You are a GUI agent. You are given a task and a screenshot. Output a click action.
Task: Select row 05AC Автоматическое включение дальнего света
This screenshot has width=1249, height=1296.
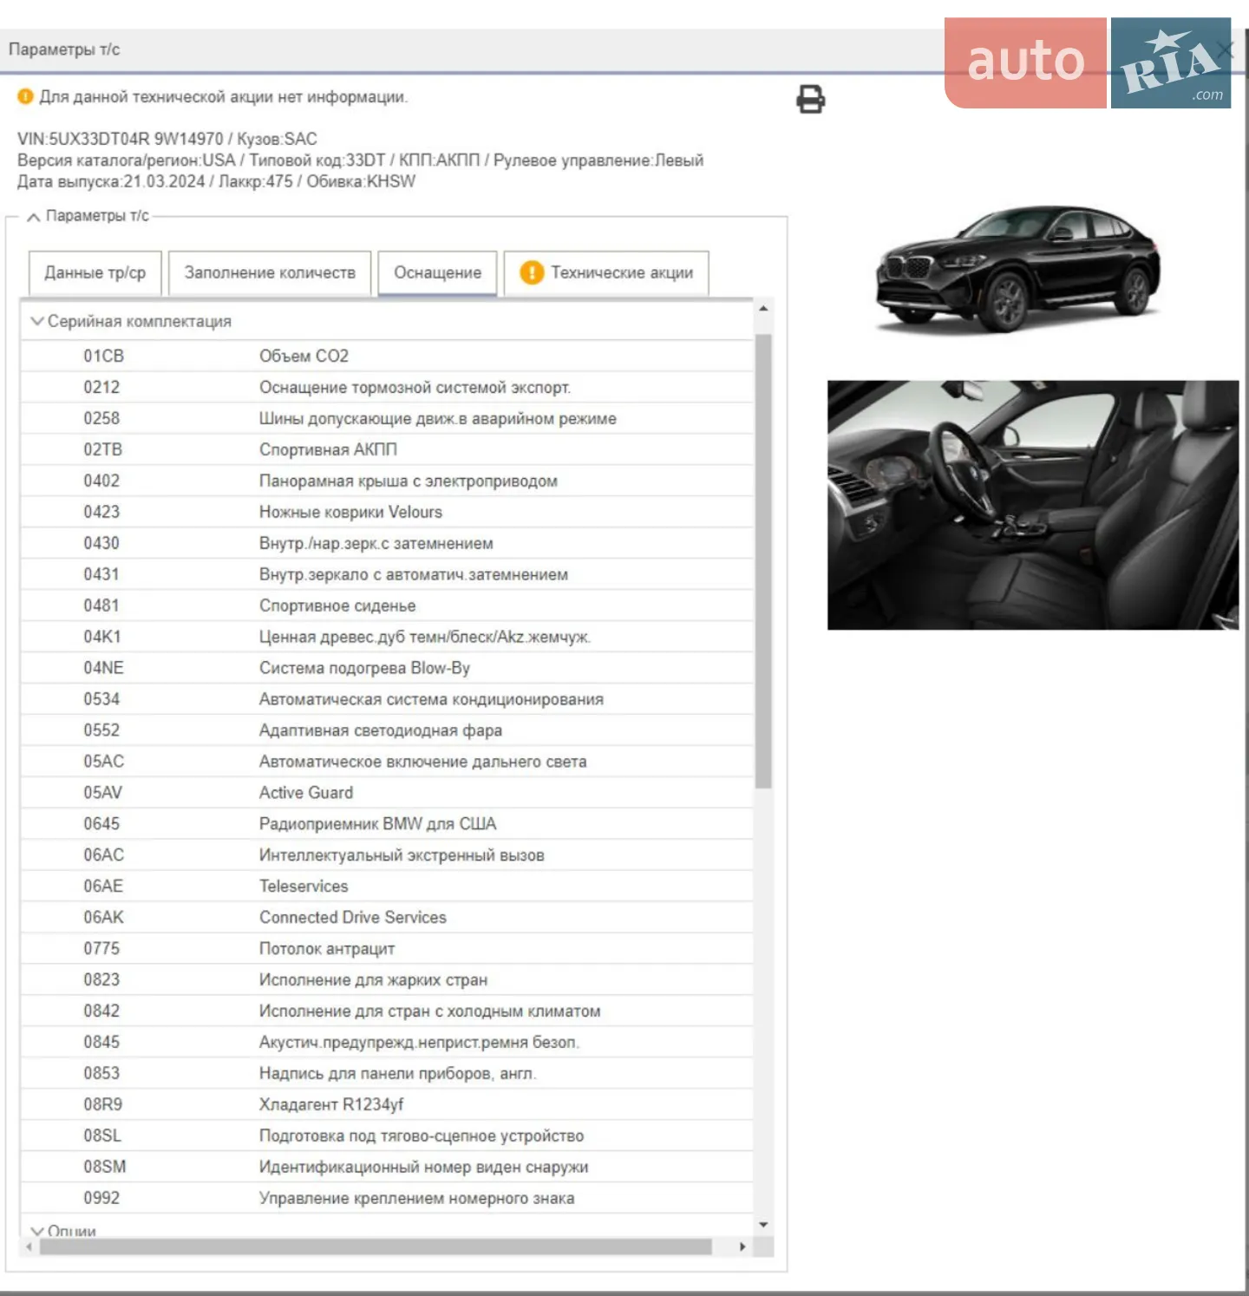pyautogui.click(x=387, y=762)
